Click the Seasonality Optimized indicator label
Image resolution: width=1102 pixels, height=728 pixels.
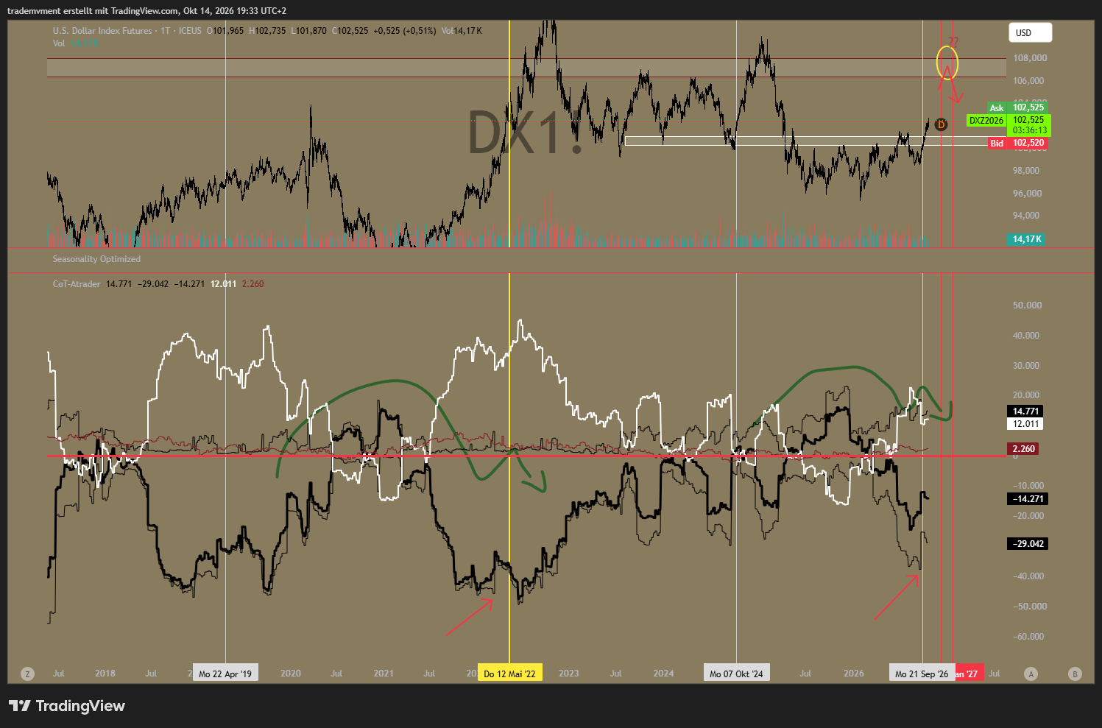(96, 259)
